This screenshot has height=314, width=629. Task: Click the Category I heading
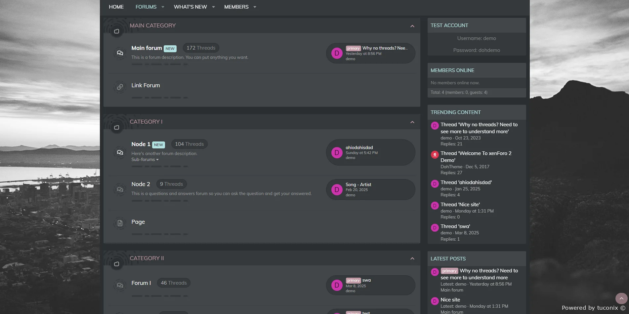click(146, 122)
